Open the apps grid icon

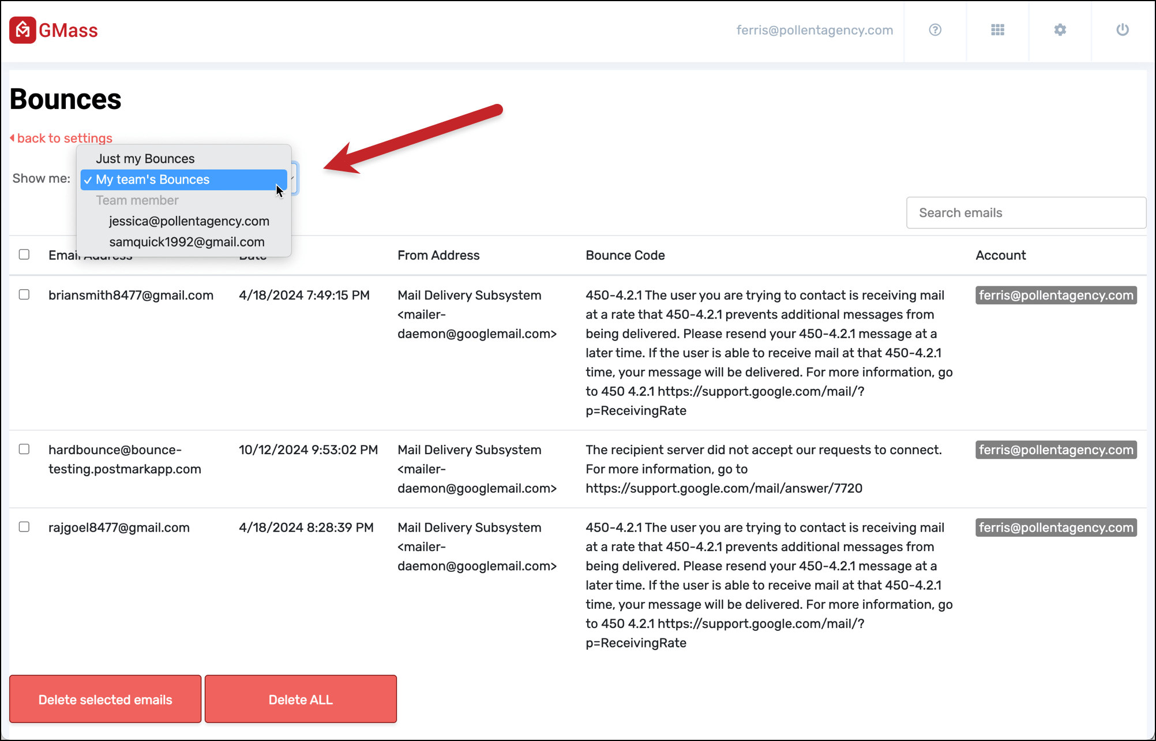(998, 30)
